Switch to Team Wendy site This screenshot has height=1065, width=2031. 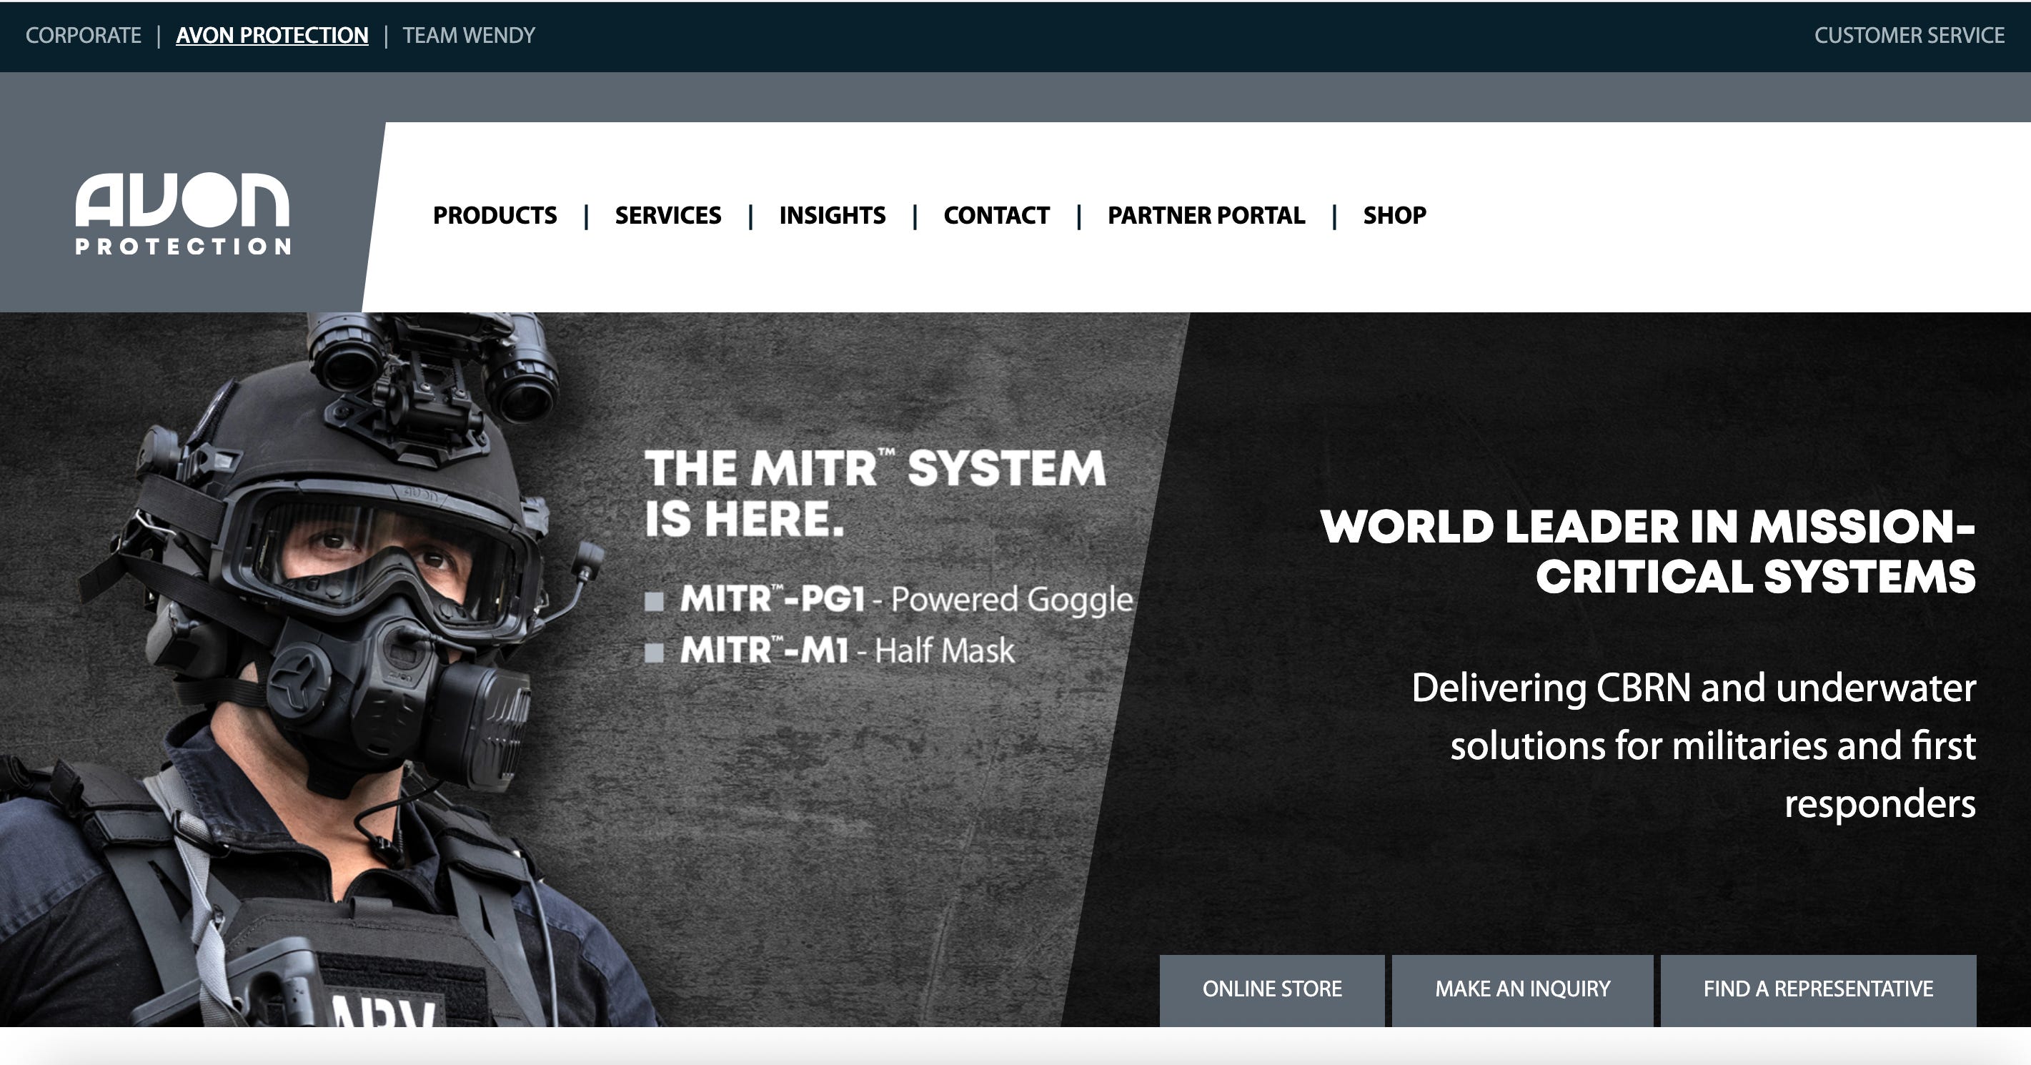[468, 36]
